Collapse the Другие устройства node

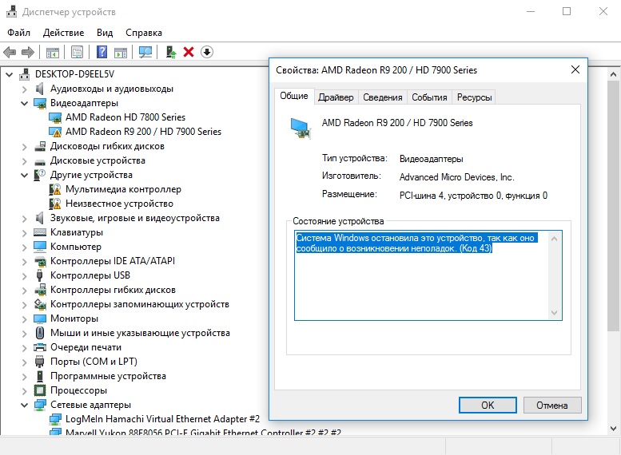point(25,176)
